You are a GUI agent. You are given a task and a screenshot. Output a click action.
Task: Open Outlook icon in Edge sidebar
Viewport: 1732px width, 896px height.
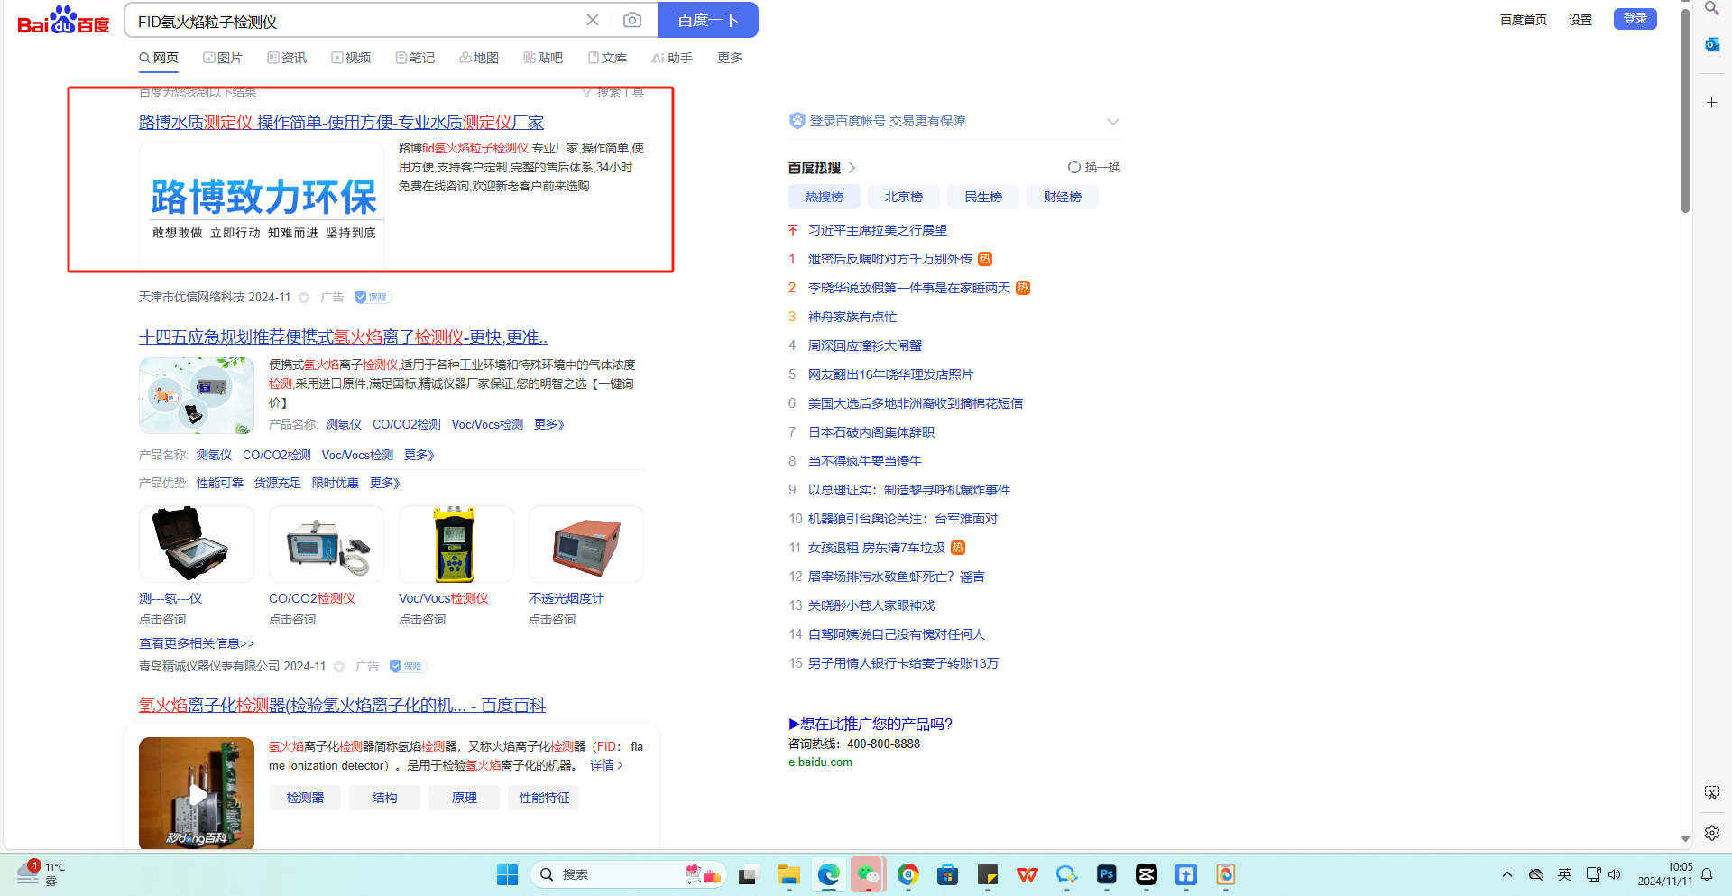1711,44
